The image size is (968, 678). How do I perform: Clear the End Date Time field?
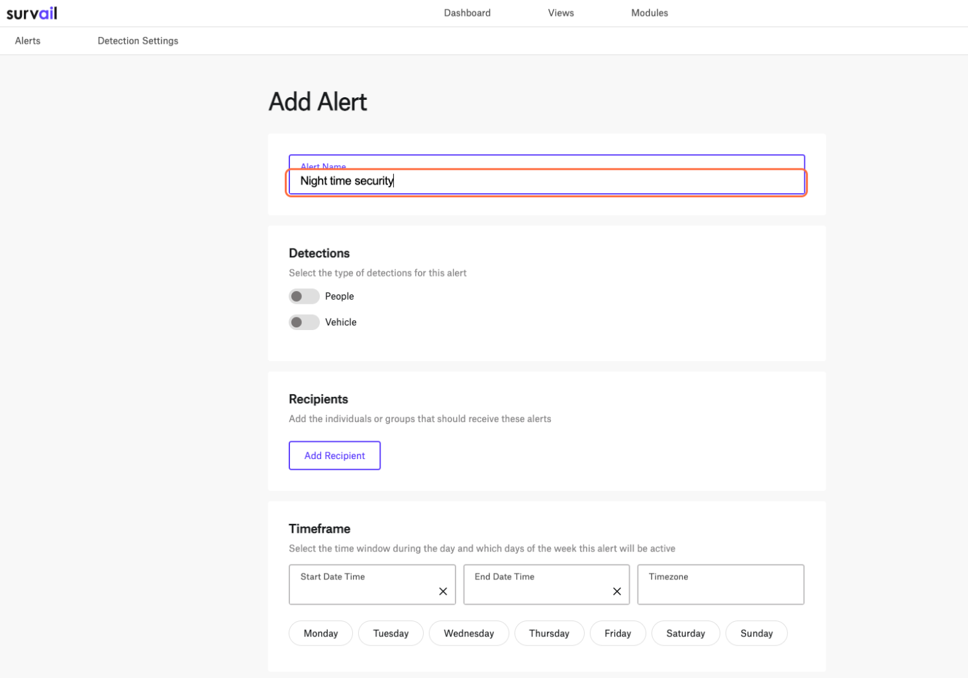pos(616,591)
